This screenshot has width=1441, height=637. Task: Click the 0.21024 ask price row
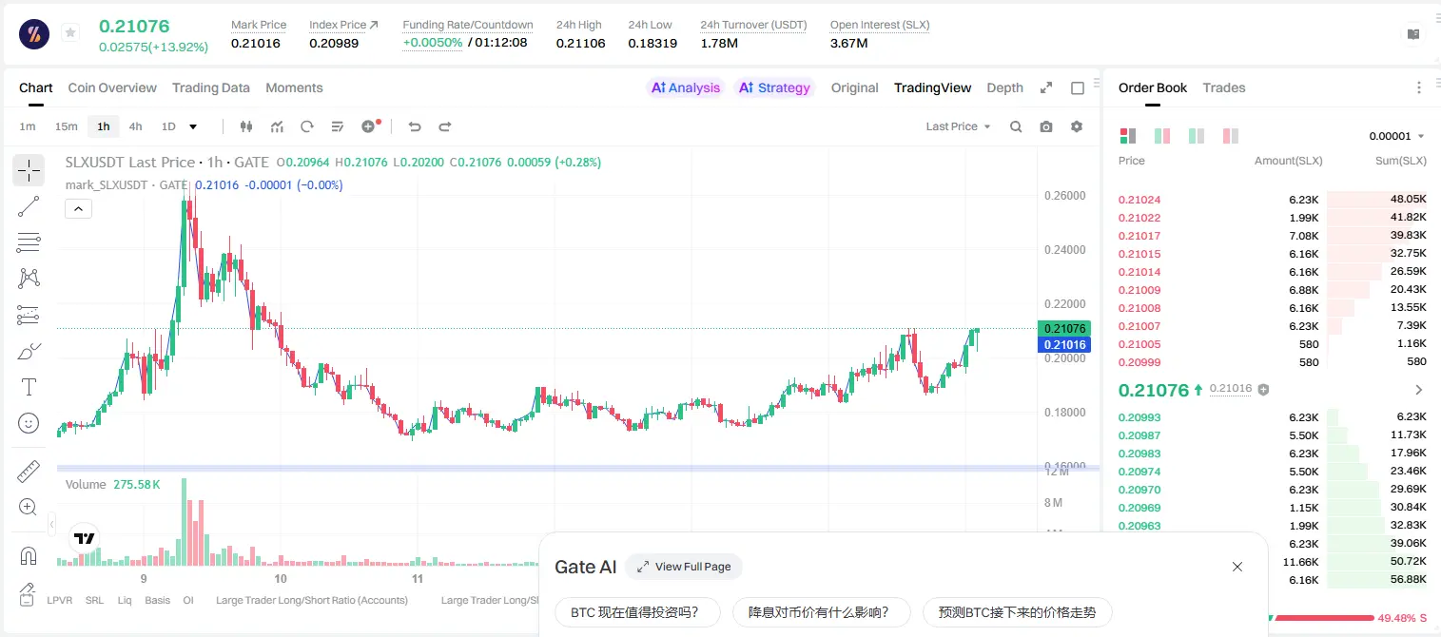[1273, 200]
